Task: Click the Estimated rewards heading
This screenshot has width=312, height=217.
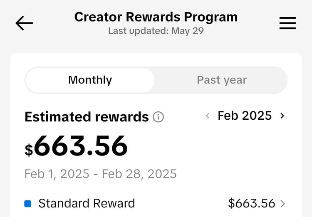Action: point(87,117)
